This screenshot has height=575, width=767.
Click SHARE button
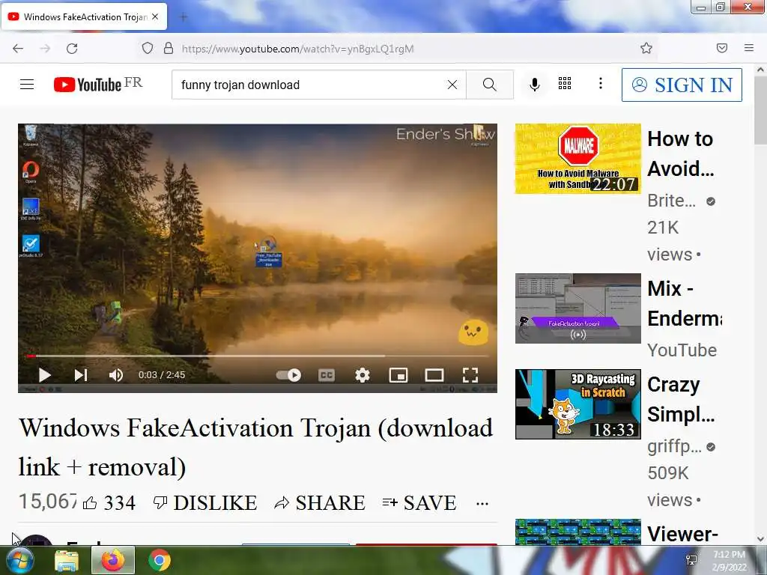pyautogui.click(x=319, y=502)
